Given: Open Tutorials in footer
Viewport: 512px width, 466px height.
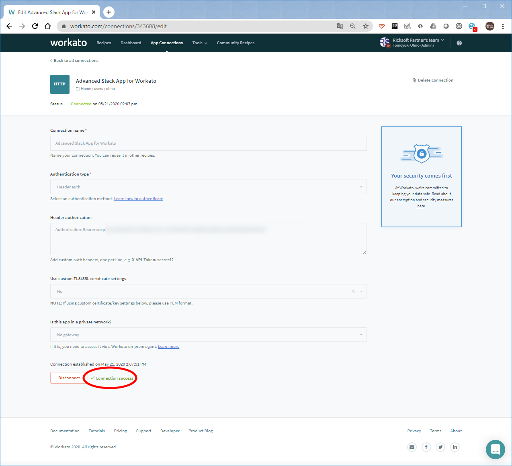Looking at the screenshot, I should pyautogui.click(x=97, y=431).
